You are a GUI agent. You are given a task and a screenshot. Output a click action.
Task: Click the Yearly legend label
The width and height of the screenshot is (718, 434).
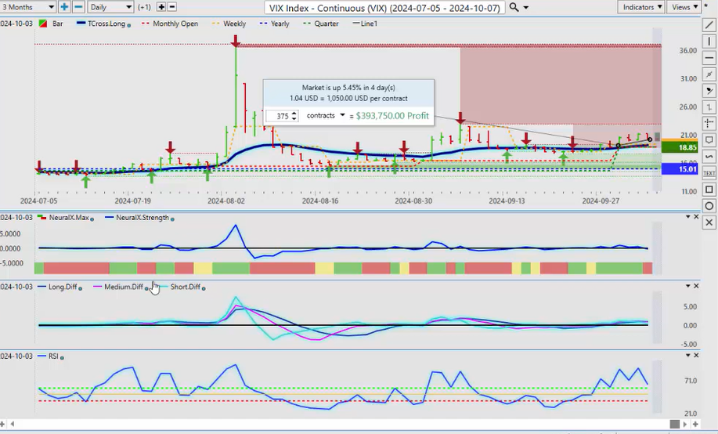point(280,24)
